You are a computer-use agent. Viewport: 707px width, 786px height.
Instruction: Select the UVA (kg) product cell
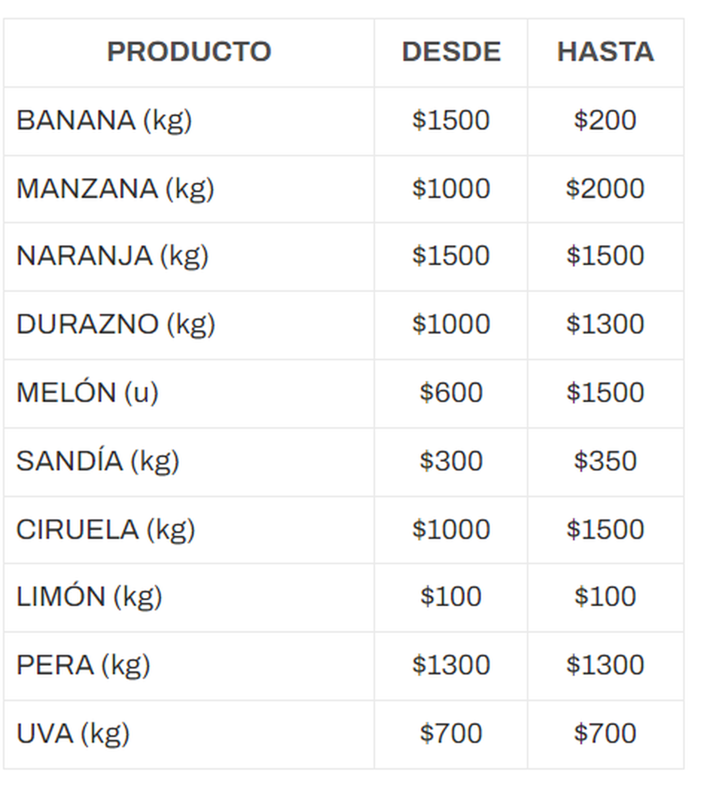coord(73,734)
